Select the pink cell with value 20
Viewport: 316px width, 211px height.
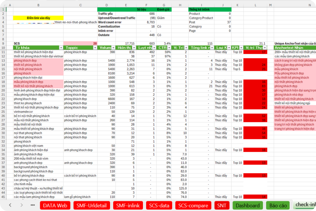point(80,44)
